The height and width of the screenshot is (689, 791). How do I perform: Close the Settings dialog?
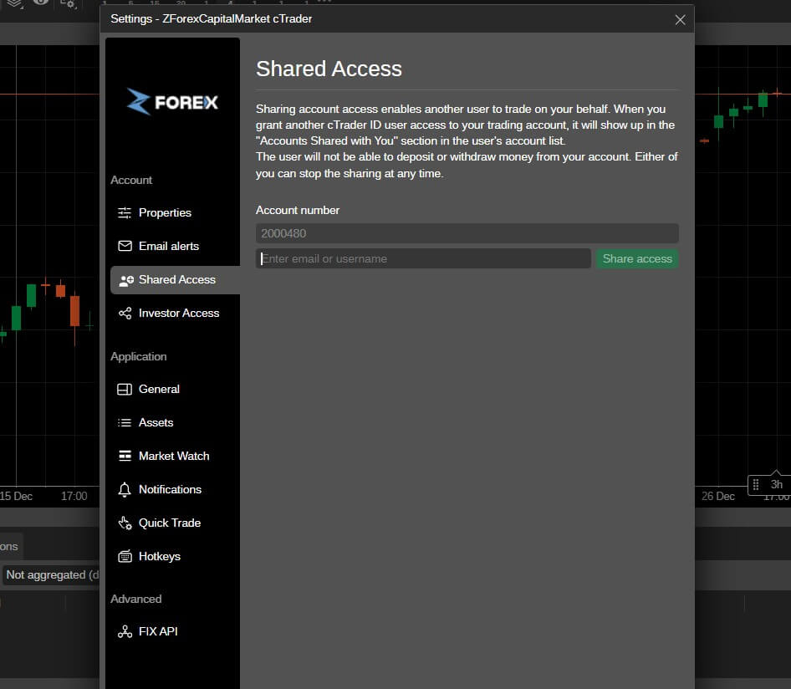(x=680, y=19)
